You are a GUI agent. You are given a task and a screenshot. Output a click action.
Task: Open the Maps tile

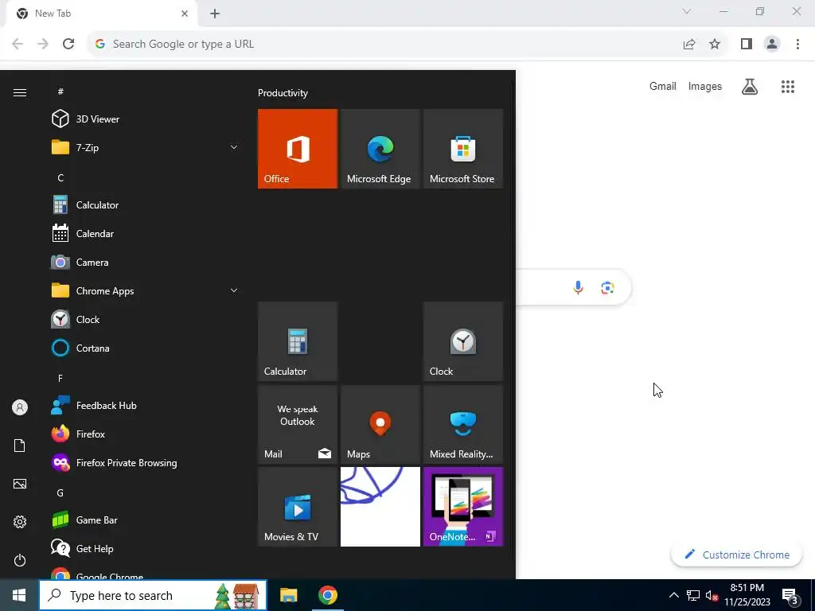[380, 424]
